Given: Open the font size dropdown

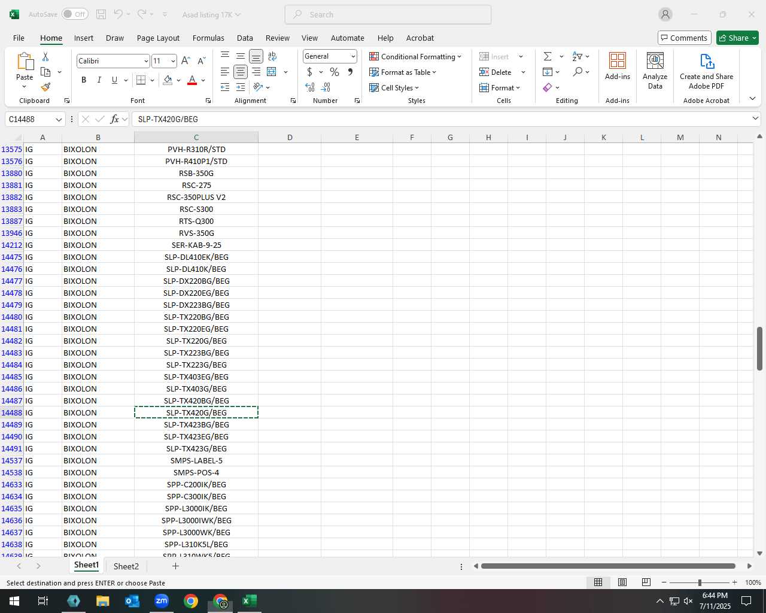Looking at the screenshot, I should click(173, 61).
